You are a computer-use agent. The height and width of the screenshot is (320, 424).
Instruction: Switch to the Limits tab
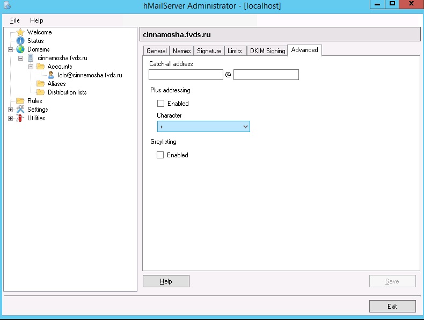pyautogui.click(x=235, y=51)
